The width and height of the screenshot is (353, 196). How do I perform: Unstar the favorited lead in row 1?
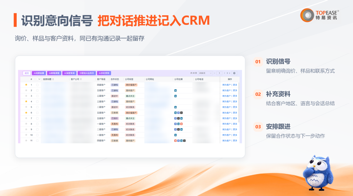click(x=26, y=85)
